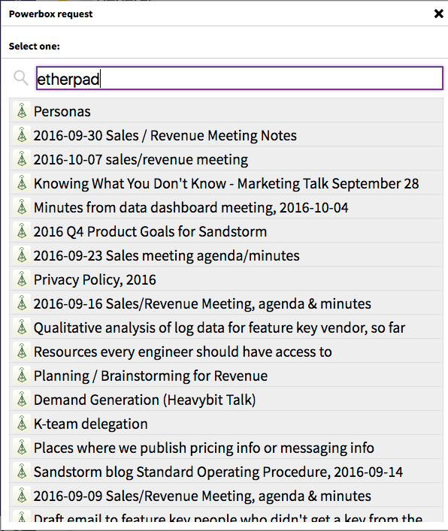Pick Resources every engineer should have access to
The image size is (448, 531).
(x=226, y=351)
